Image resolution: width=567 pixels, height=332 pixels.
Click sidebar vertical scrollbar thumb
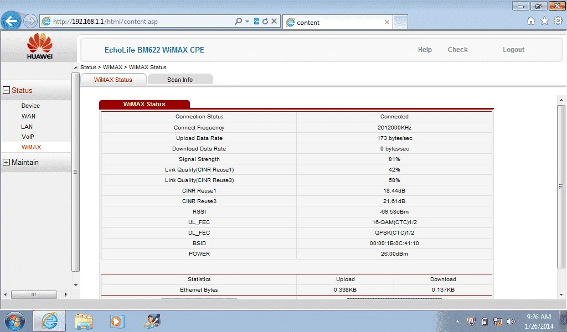point(75,172)
